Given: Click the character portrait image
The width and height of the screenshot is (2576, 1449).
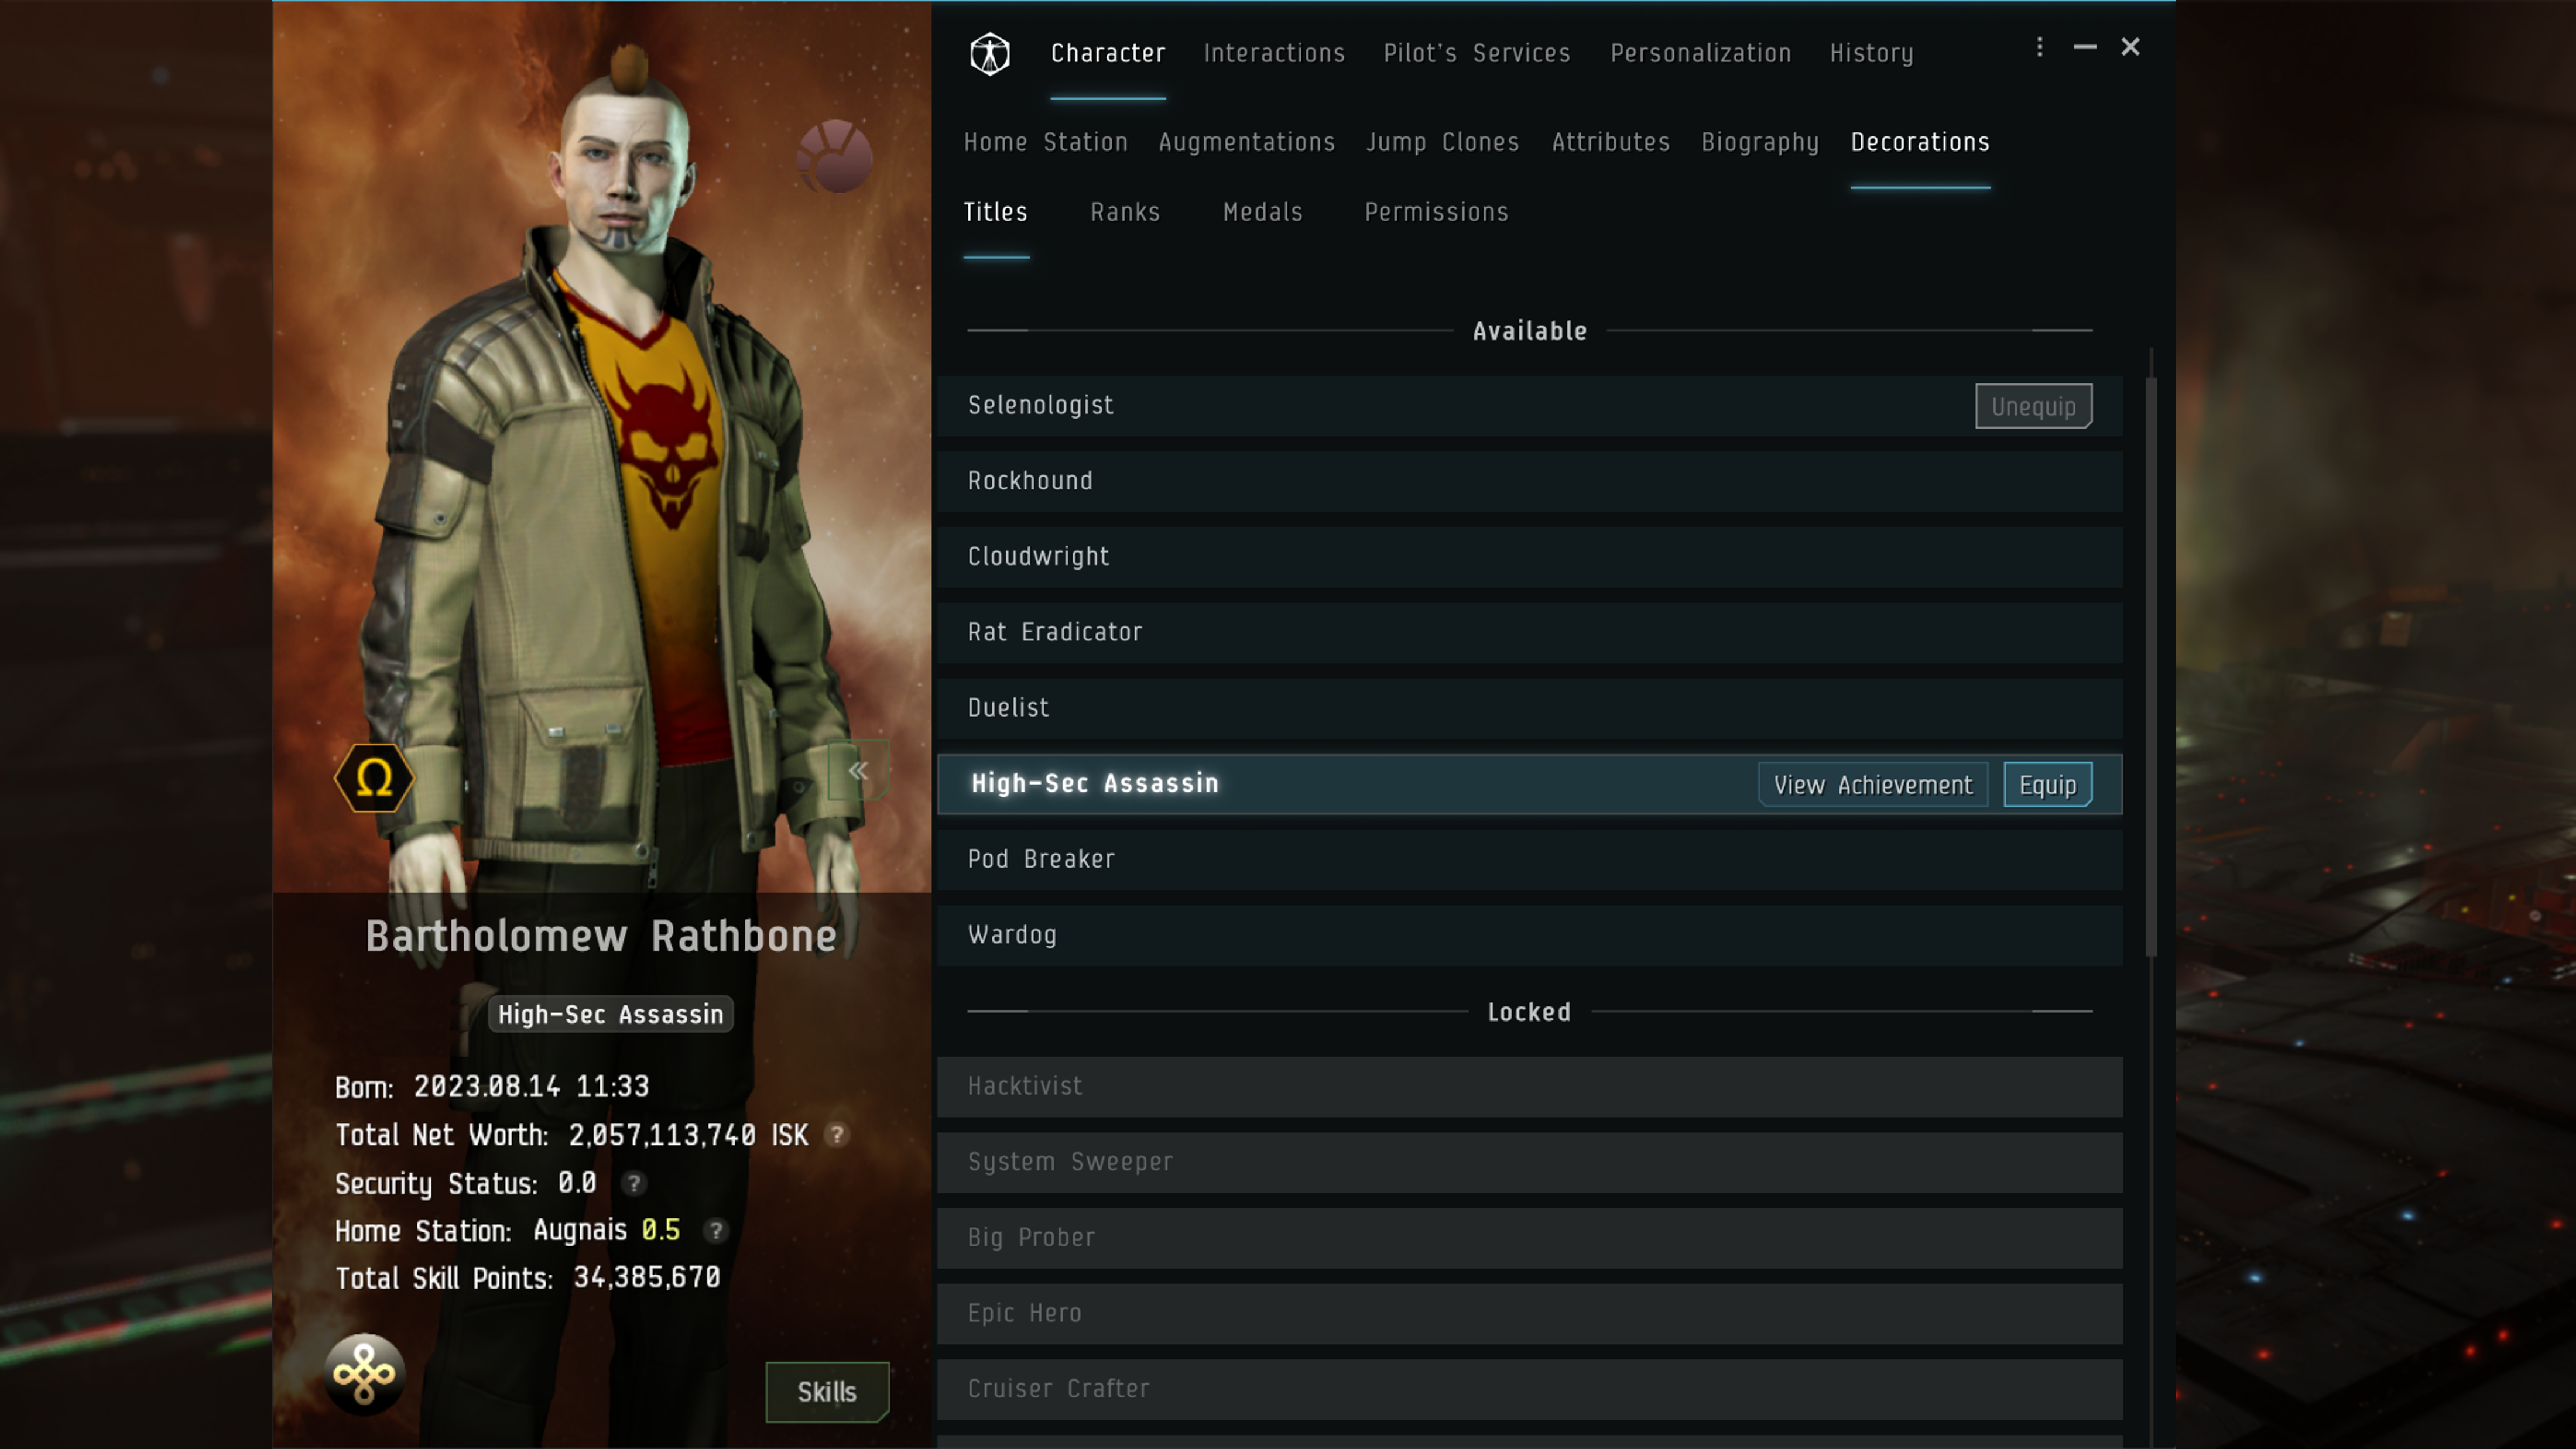Looking at the screenshot, I should (602, 446).
